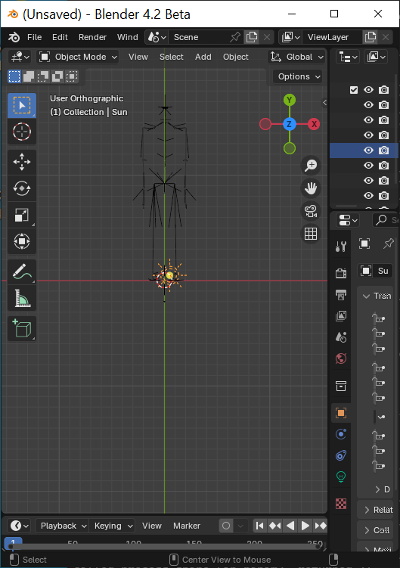The image size is (400, 568).
Task: Open the Scene properties tab
Action: click(x=341, y=337)
